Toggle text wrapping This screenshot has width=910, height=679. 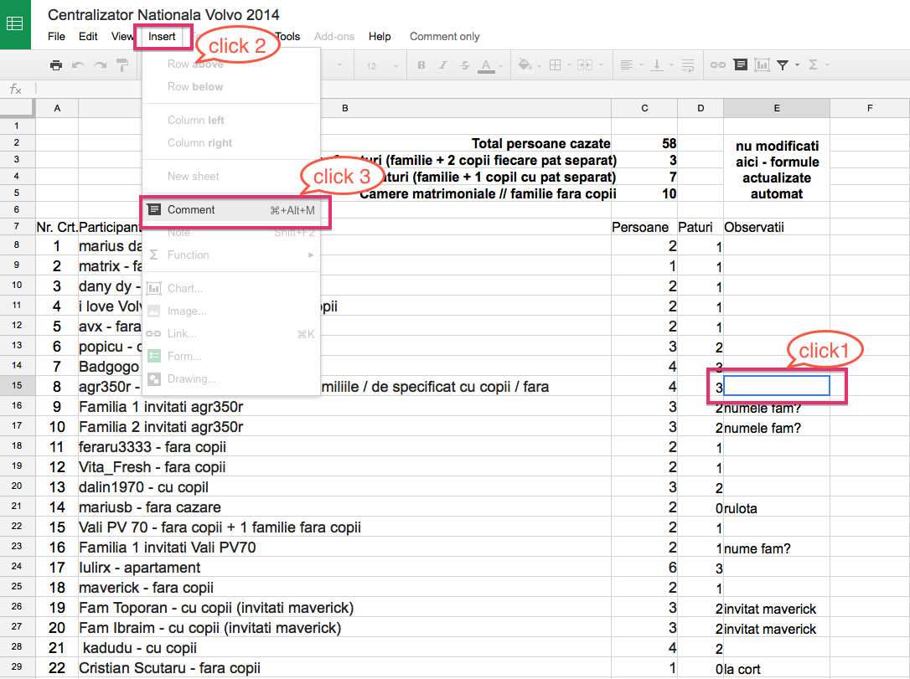pos(688,65)
